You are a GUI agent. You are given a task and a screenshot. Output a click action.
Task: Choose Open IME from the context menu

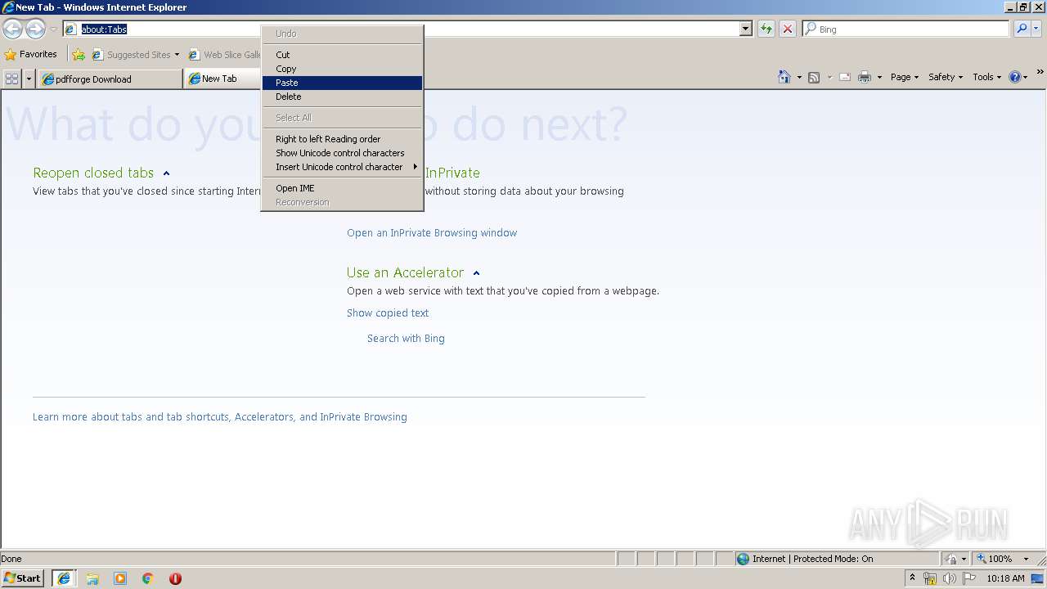pyautogui.click(x=342, y=188)
